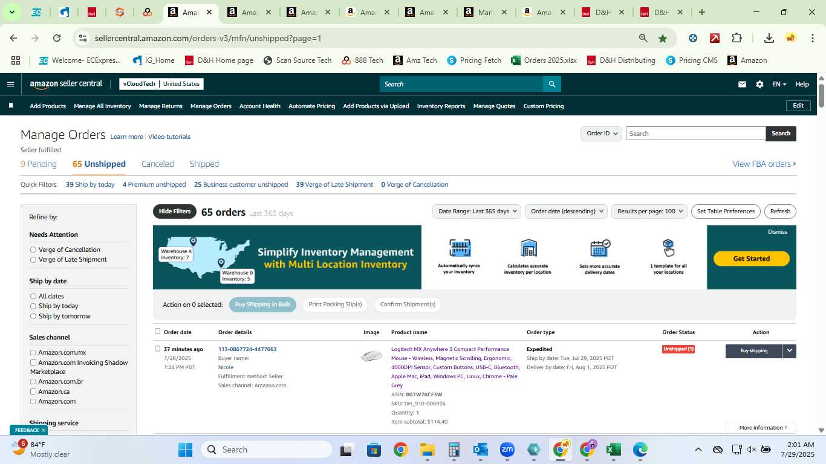Open the browser downloads icon
Screen dimensions: 826x464
tap(769, 38)
